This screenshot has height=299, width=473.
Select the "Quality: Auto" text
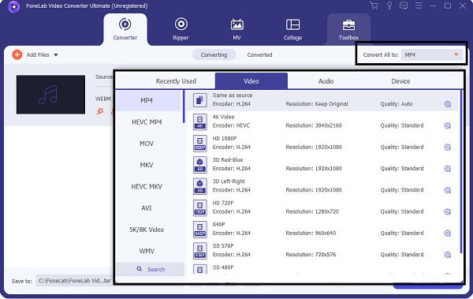tap(397, 104)
